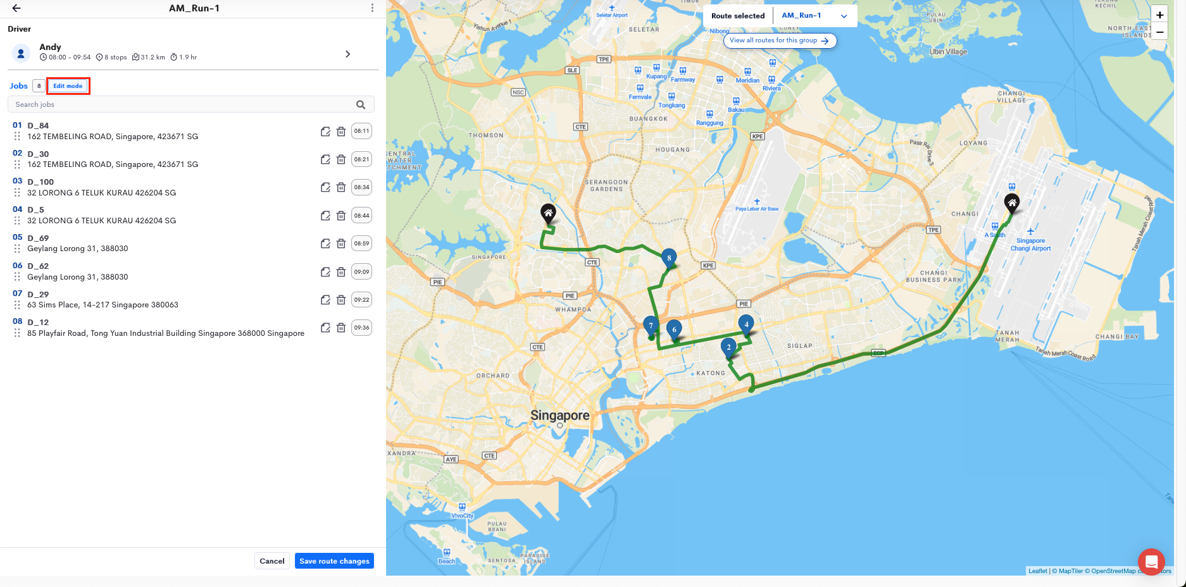Click map stop marker 6

(x=674, y=330)
